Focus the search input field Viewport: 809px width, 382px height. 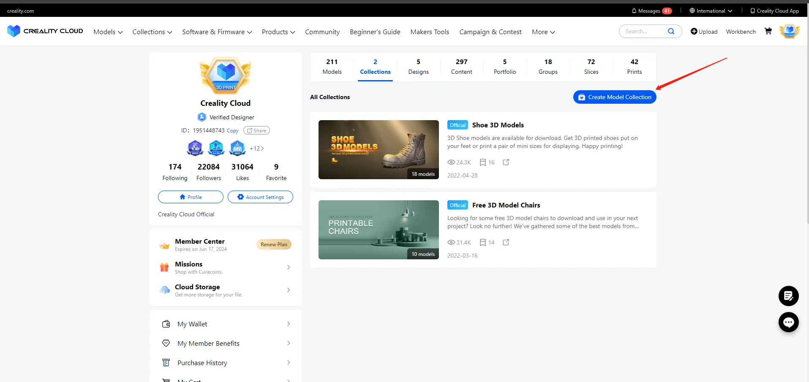click(643, 31)
